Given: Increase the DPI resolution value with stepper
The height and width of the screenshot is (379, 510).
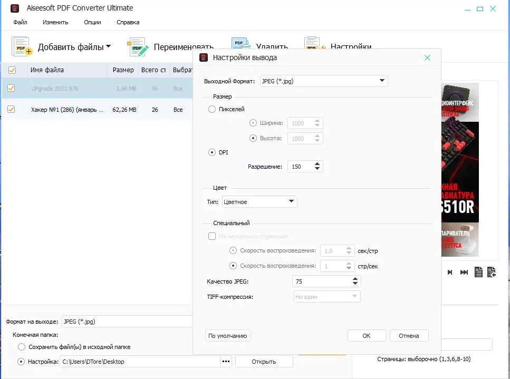Looking at the screenshot, I should (x=317, y=164).
